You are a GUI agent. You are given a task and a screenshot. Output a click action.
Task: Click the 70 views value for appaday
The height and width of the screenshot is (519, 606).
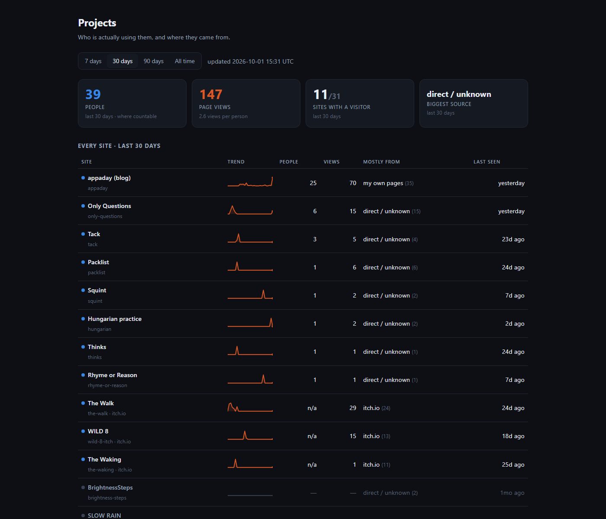[353, 183]
